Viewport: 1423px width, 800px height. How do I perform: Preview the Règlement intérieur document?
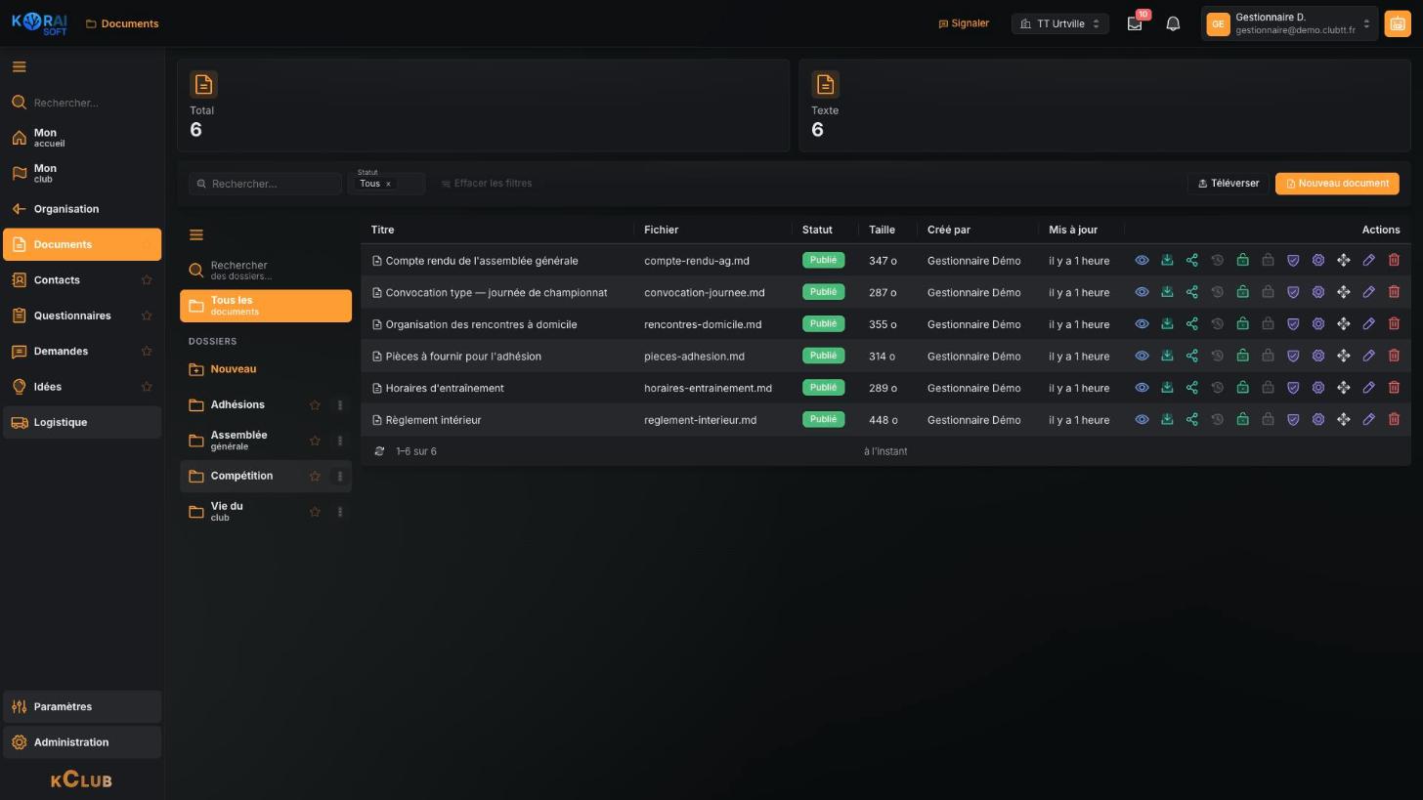1142,420
